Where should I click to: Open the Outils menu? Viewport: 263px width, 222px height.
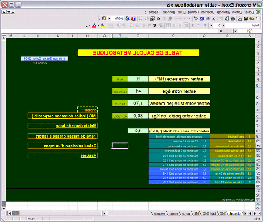(x=181, y=12)
